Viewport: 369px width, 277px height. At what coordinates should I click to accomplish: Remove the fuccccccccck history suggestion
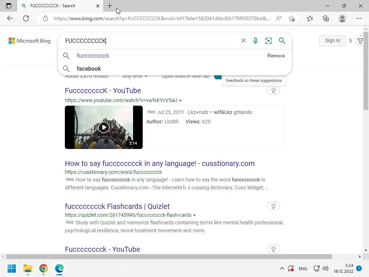coord(276,56)
